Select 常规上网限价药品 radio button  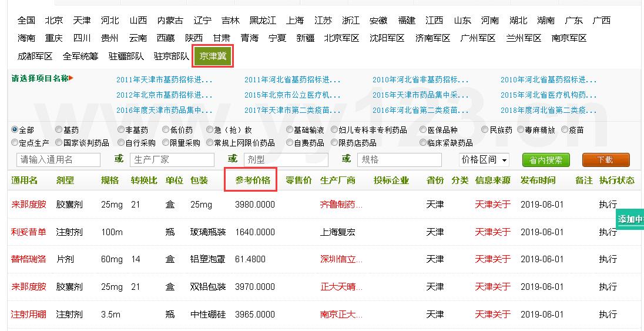coord(210,143)
